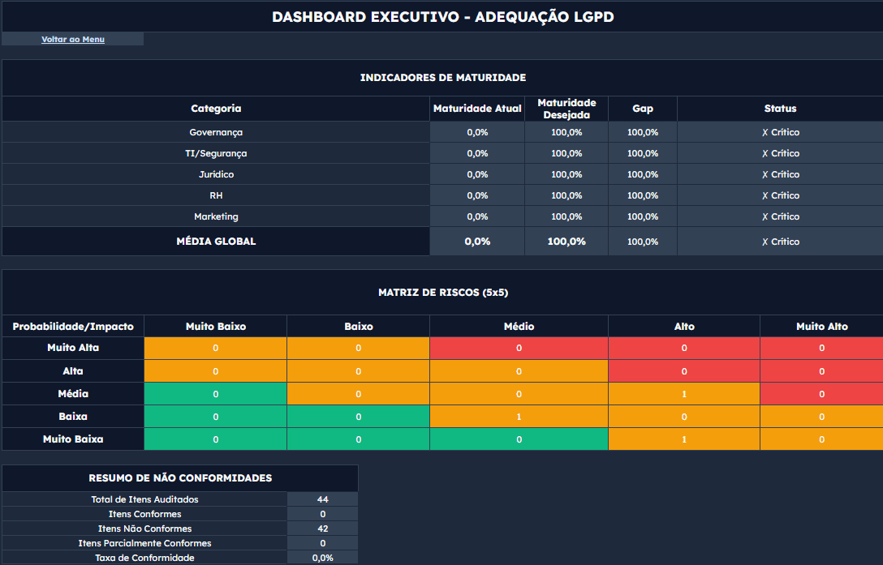This screenshot has width=883, height=565.
Task: Click risk cell at Muito Baixa / Alto
Action: [x=683, y=439]
